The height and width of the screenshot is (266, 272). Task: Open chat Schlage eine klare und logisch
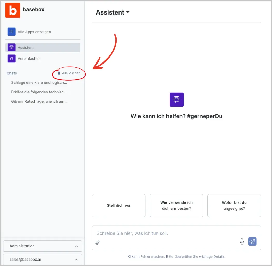pyautogui.click(x=39, y=83)
